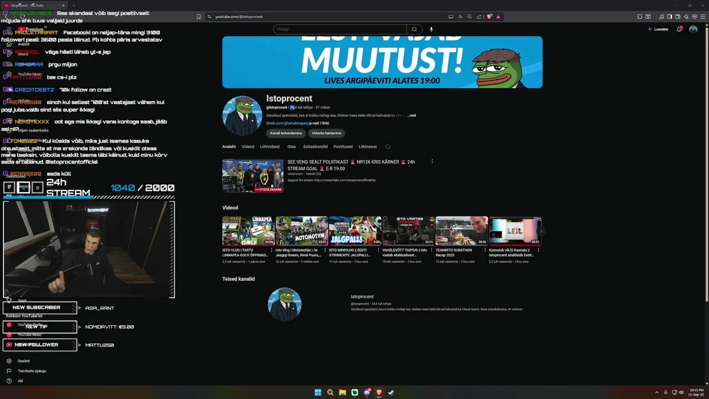Click the translate page icon in address bar
The image size is (709, 399).
460,17
